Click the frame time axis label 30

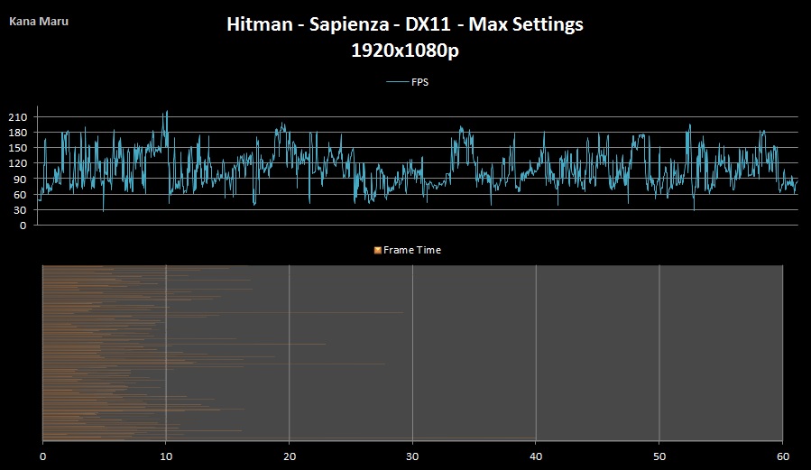click(412, 456)
